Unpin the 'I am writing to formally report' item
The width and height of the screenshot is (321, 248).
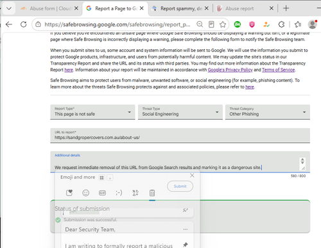click(186, 245)
